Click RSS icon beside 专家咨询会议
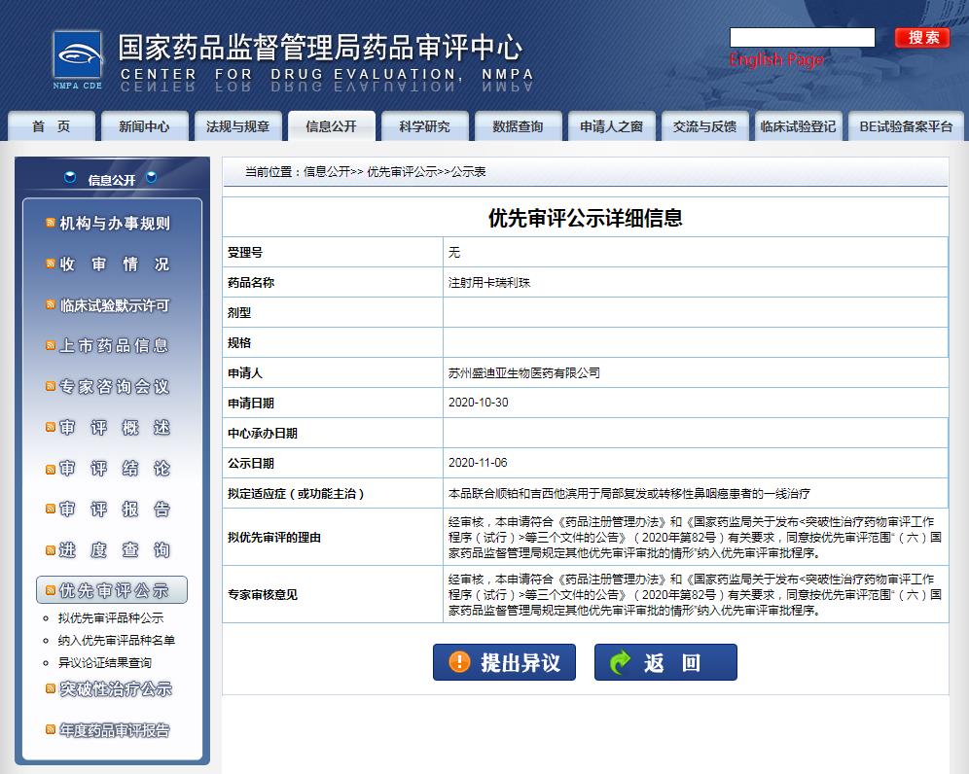The height and width of the screenshot is (774, 969). [51, 386]
